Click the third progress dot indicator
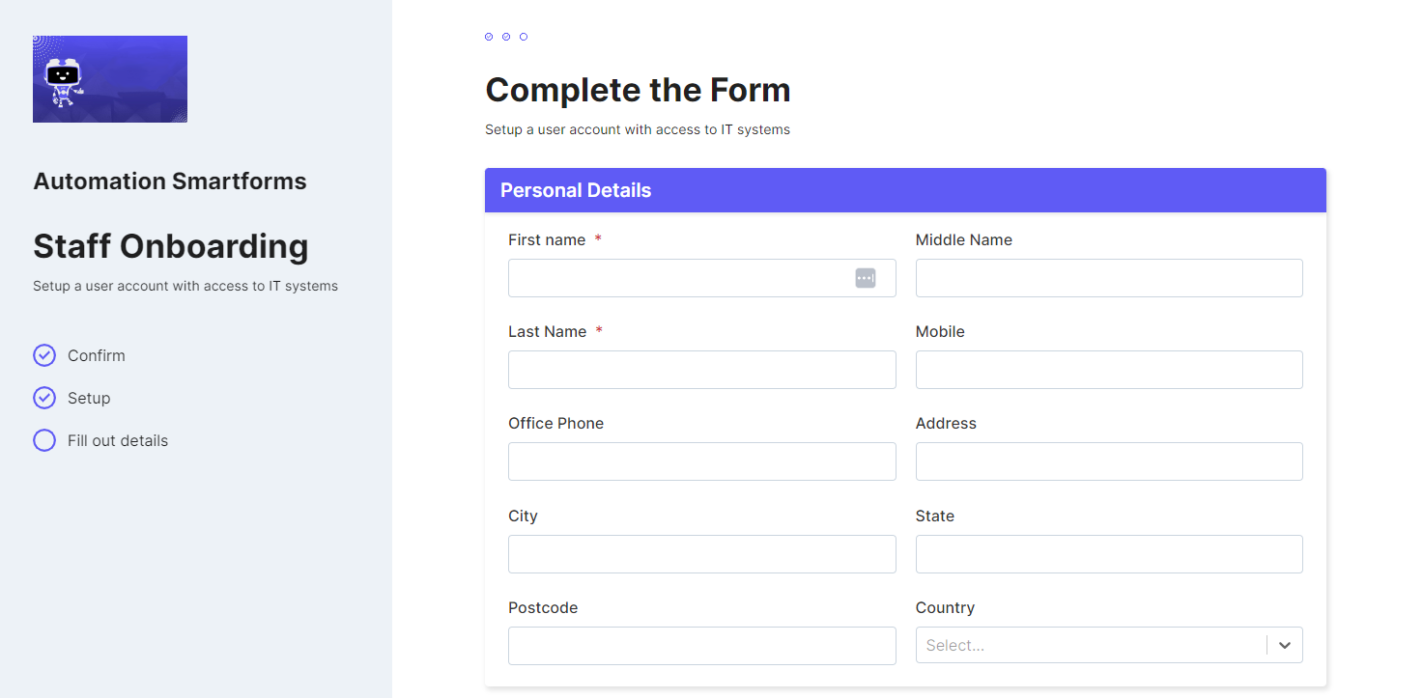The image size is (1423, 698). pyautogui.click(x=524, y=37)
